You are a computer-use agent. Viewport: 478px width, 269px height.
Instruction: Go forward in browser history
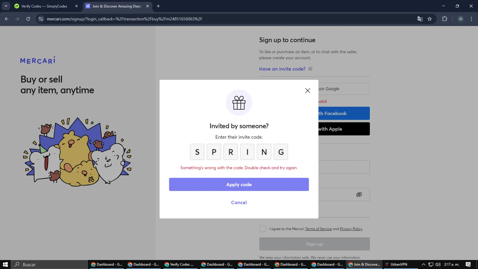[17, 19]
